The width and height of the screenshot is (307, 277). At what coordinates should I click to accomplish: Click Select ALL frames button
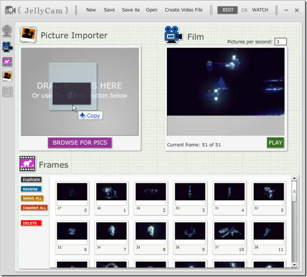(32, 198)
